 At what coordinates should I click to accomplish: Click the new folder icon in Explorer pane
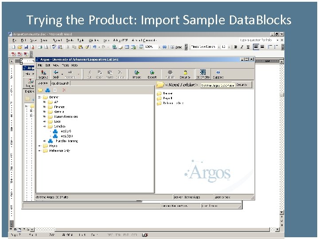tap(40, 90)
